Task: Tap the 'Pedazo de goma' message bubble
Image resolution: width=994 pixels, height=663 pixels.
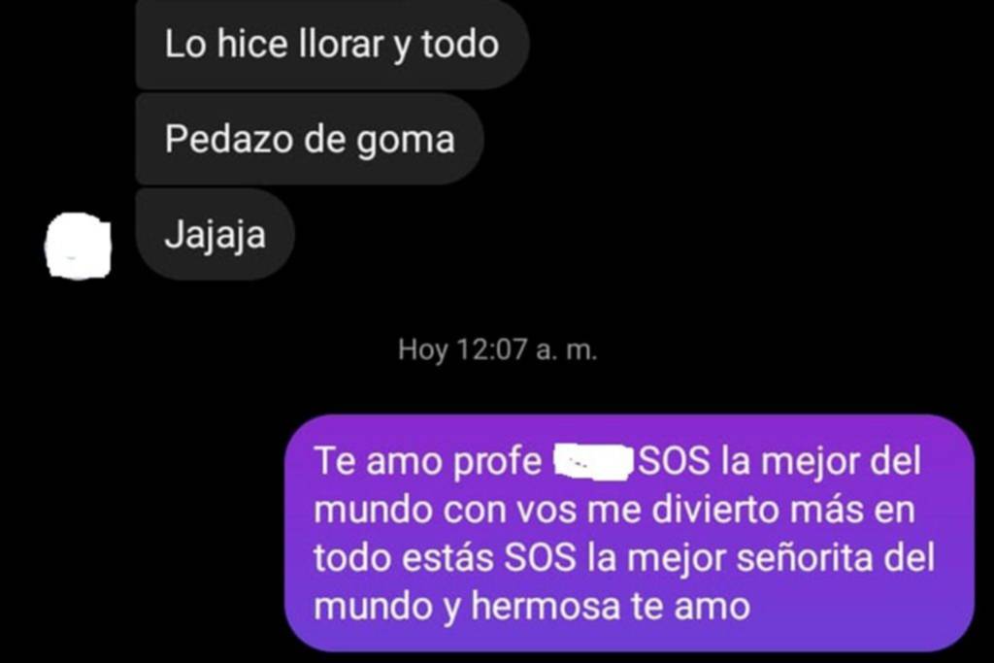Action: point(310,139)
